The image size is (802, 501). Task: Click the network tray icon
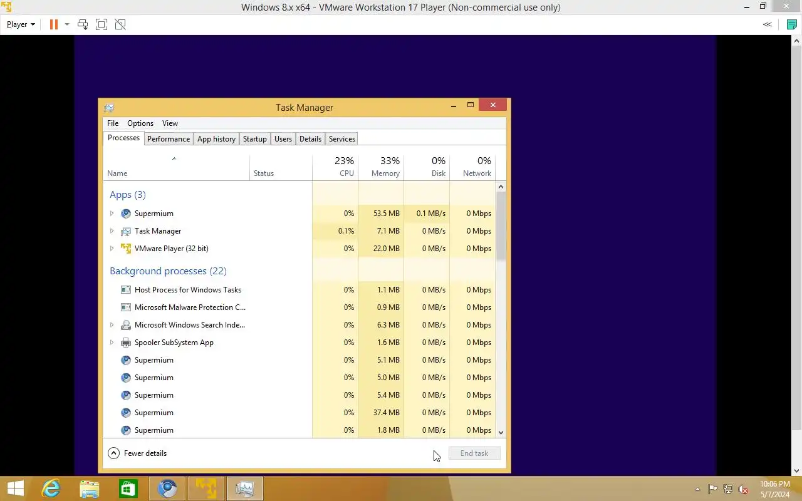point(728,489)
